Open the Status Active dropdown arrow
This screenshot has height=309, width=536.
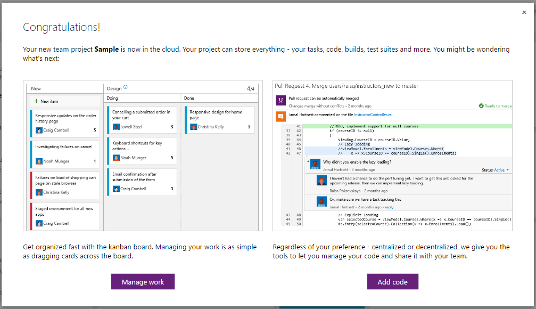click(508, 170)
